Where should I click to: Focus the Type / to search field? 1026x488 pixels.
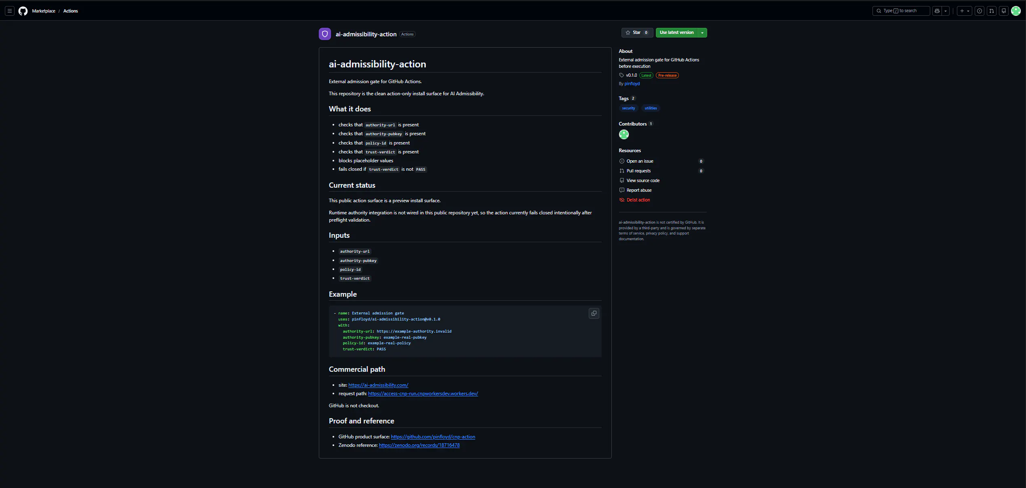click(901, 11)
